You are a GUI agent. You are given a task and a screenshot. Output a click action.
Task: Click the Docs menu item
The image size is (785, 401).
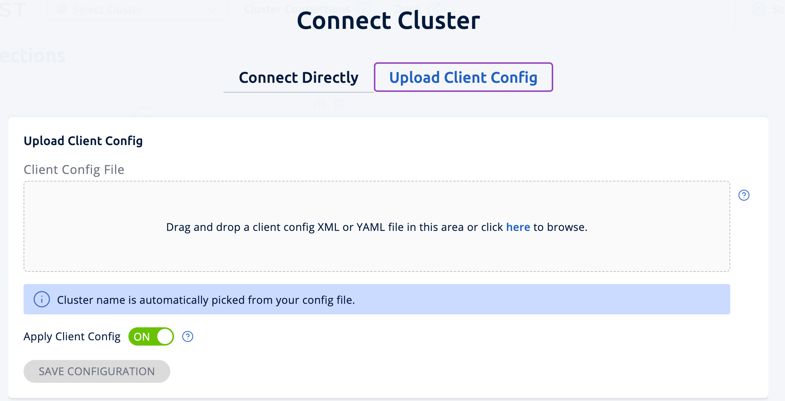coord(407,8)
